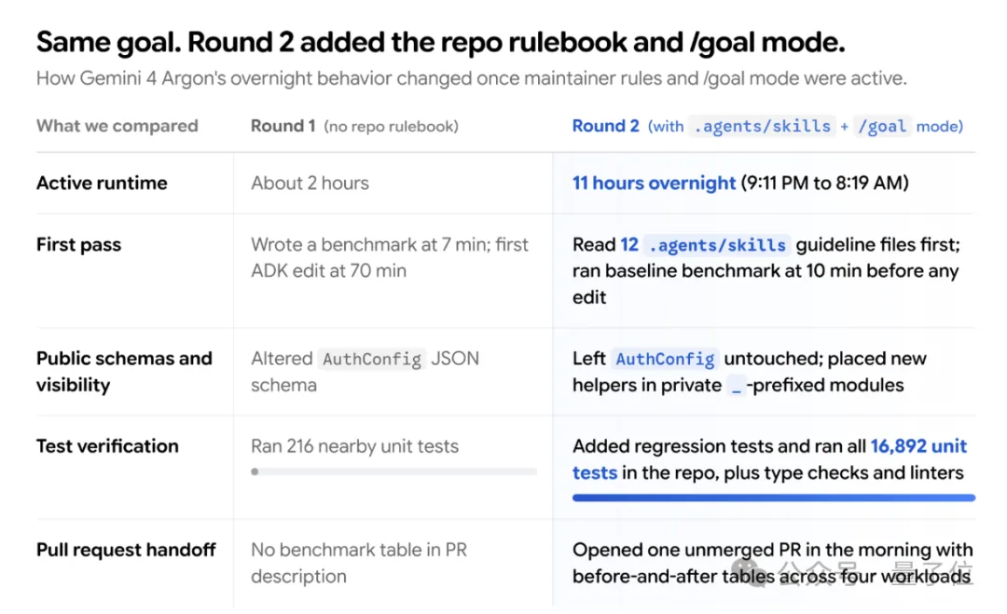
Task: Click the blue "AuthConfig" chip in Round 2 column
Action: point(665,359)
